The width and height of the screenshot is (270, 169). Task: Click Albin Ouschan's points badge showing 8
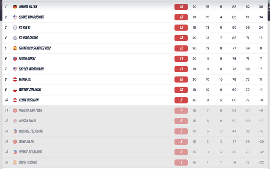pyautogui.click(x=181, y=100)
